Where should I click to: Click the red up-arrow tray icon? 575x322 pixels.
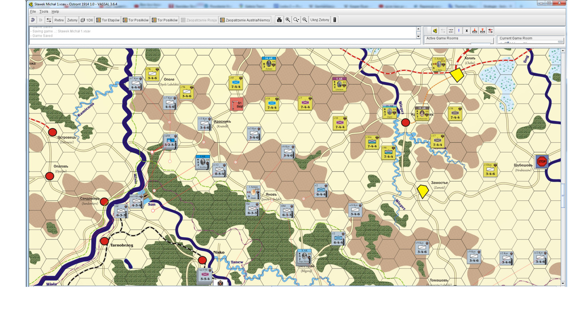482,30
